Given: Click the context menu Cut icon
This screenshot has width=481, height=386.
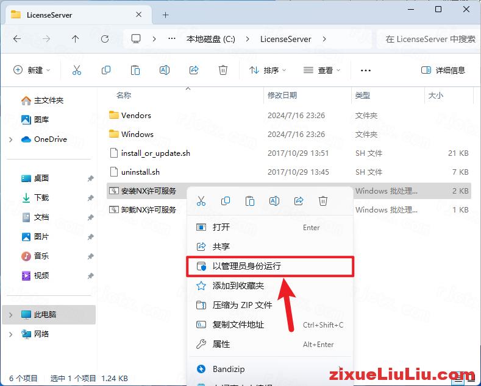Looking at the screenshot, I should pyautogui.click(x=201, y=201).
